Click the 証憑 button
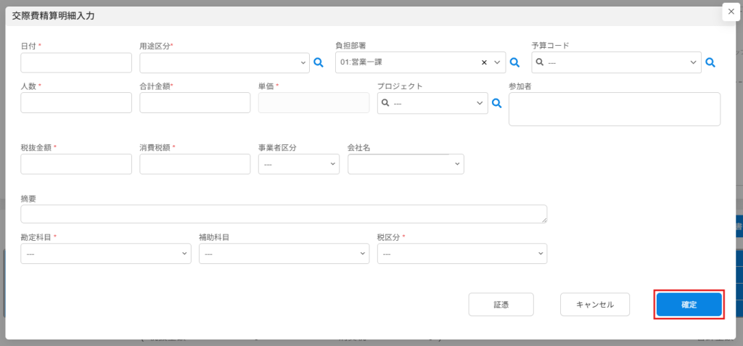Viewport: 743px width, 346px height. tap(501, 305)
